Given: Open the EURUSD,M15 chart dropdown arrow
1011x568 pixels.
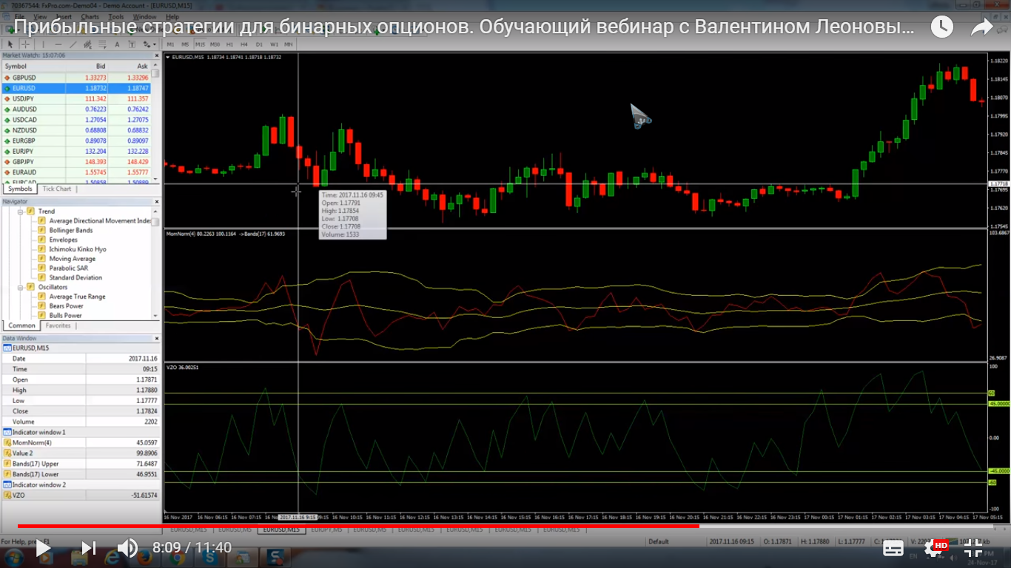Looking at the screenshot, I should click(x=167, y=57).
